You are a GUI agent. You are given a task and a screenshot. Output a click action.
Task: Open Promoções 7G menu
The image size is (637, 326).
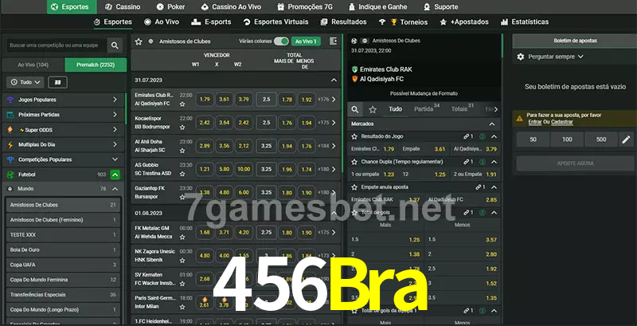coord(305,7)
